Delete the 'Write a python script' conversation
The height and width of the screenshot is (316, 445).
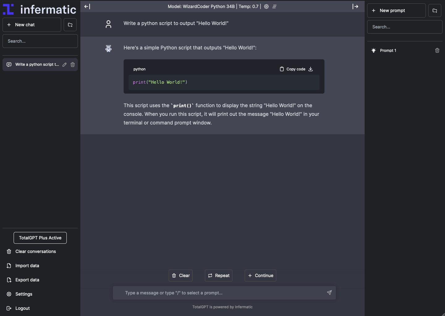[x=73, y=65]
